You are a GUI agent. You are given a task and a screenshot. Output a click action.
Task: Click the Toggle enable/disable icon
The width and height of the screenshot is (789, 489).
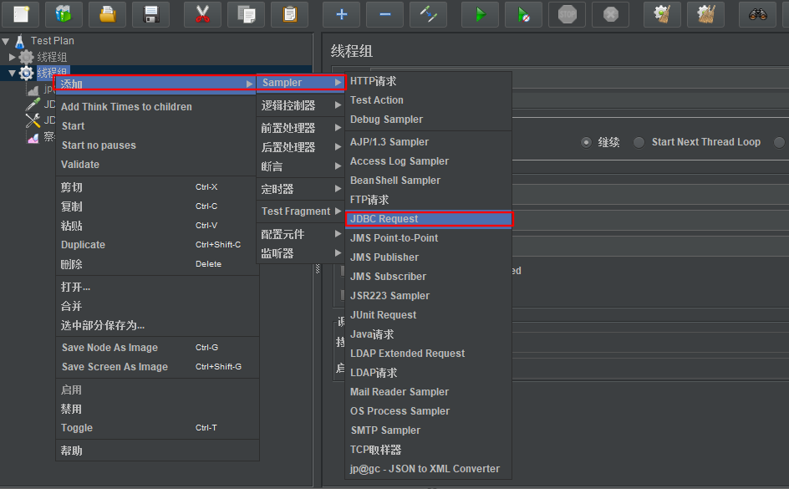click(428, 13)
